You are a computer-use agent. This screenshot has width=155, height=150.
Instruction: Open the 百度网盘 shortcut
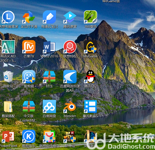(49, 106)
